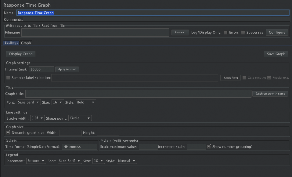292x177 pixels.
Task: Enable the Successes only checkbox
Action: coord(243,33)
